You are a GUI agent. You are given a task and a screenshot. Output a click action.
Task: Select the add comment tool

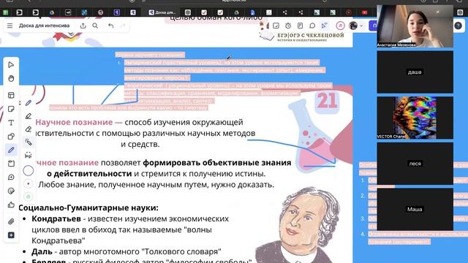point(11,178)
